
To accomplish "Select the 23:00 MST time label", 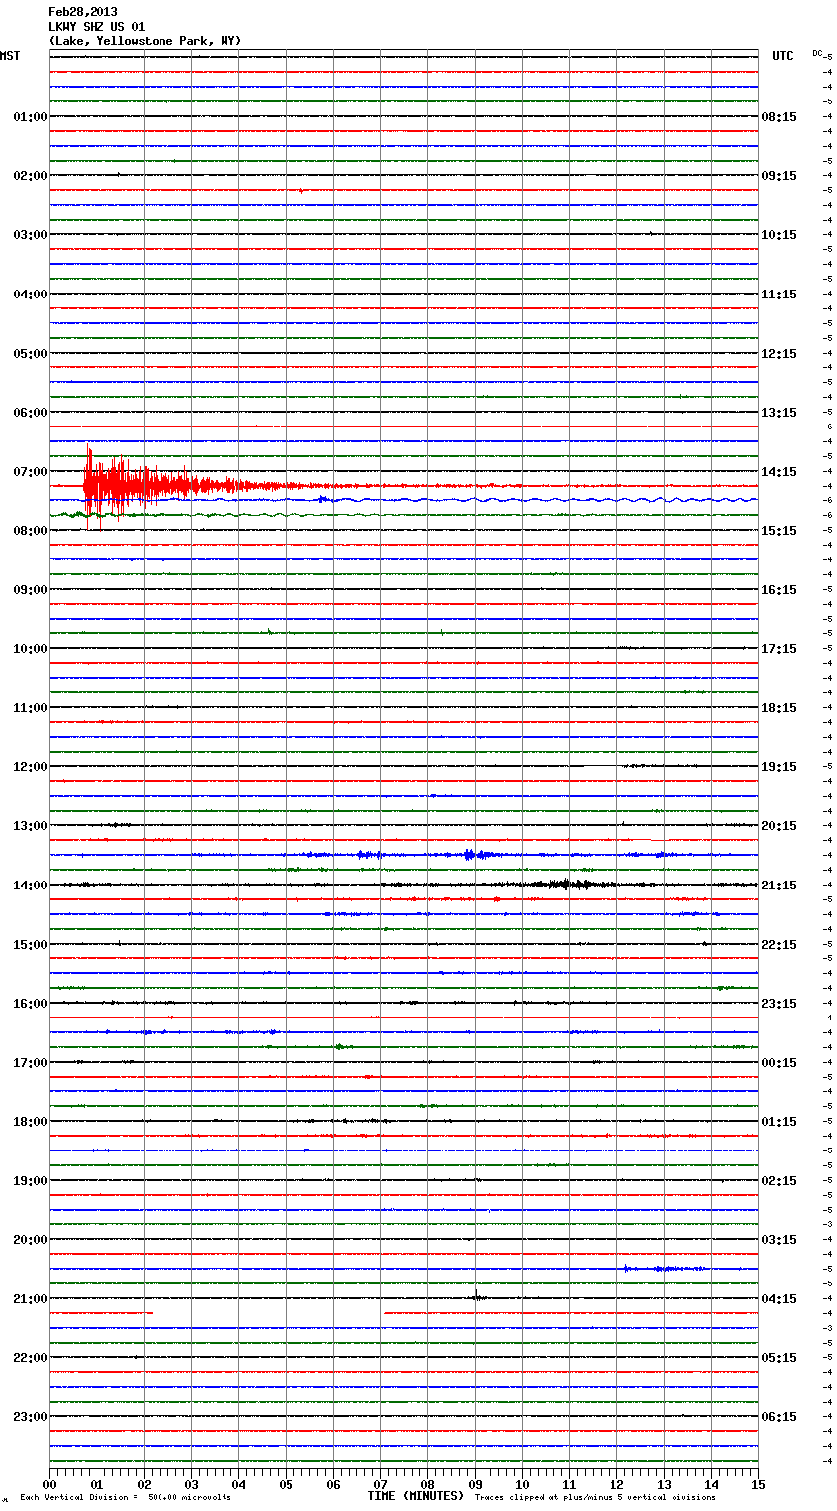I will tap(30, 1417).
